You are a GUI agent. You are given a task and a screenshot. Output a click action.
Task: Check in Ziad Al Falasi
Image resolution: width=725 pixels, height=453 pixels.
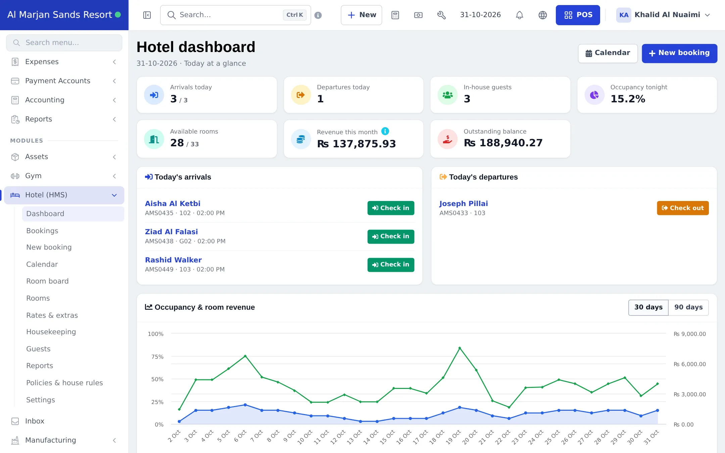point(391,237)
